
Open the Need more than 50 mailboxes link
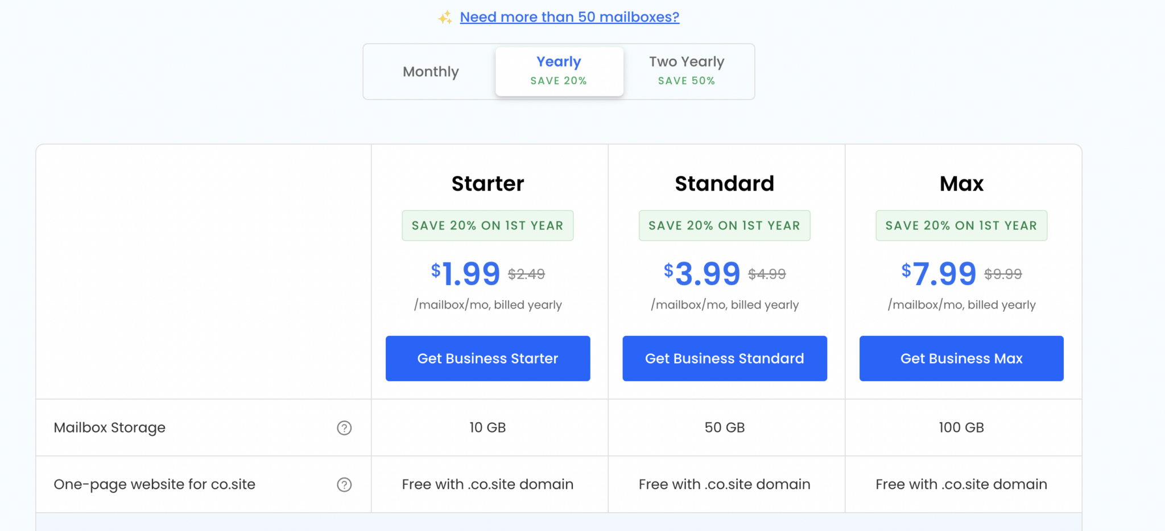(569, 17)
